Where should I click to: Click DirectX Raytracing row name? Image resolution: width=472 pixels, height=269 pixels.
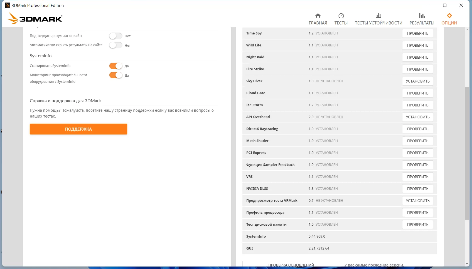click(x=262, y=129)
